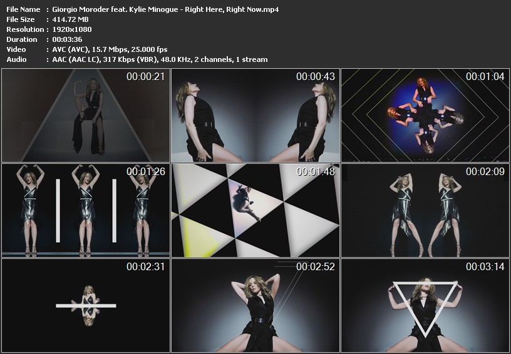Open the thumbnail at 00:01:26
The height and width of the screenshot is (354, 511).
pyautogui.click(x=86, y=211)
